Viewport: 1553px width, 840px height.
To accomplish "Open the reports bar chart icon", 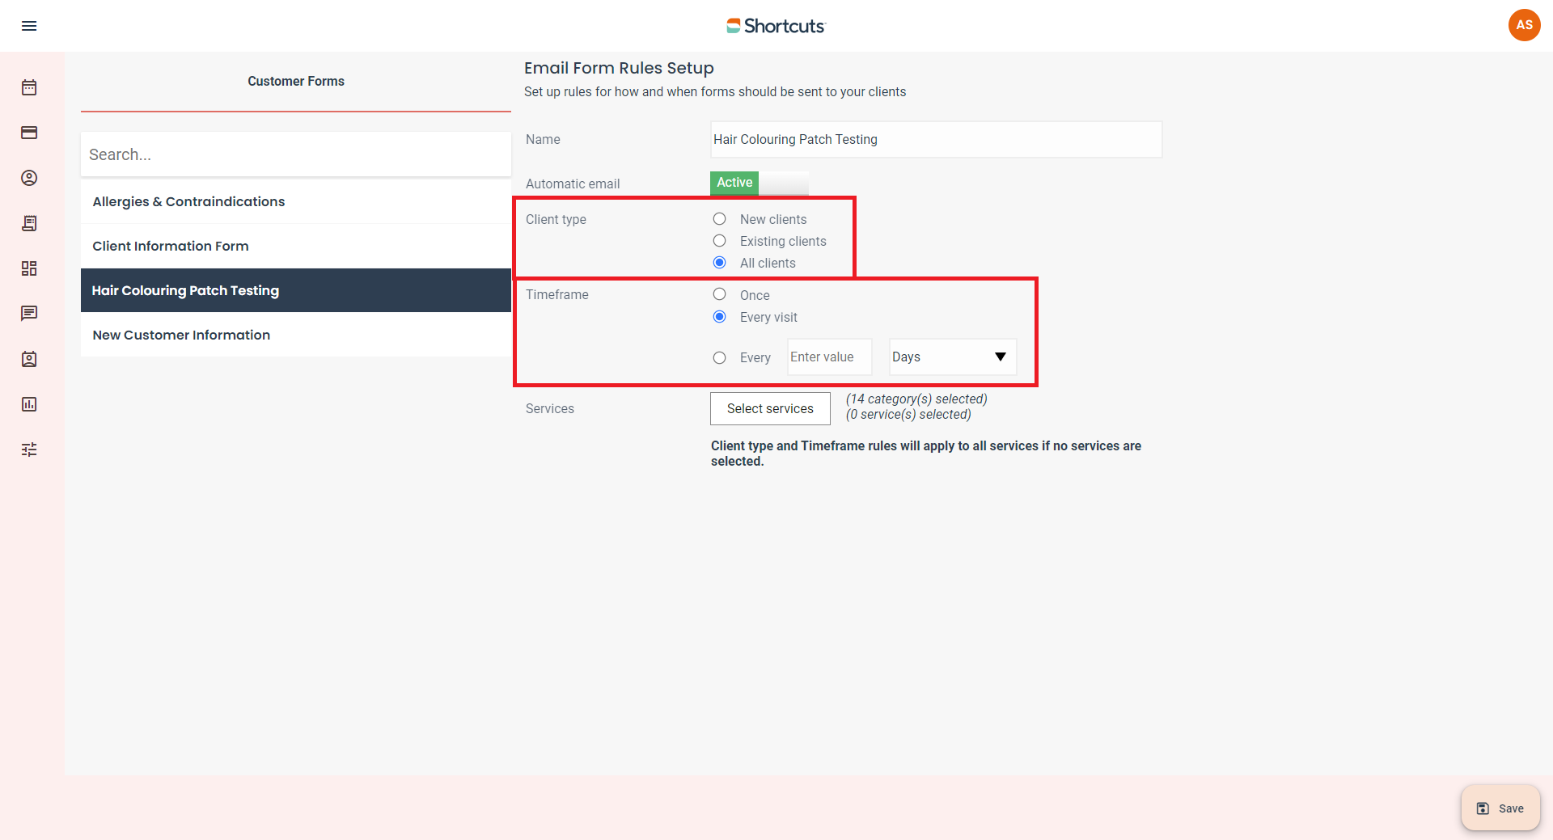I will 29,404.
